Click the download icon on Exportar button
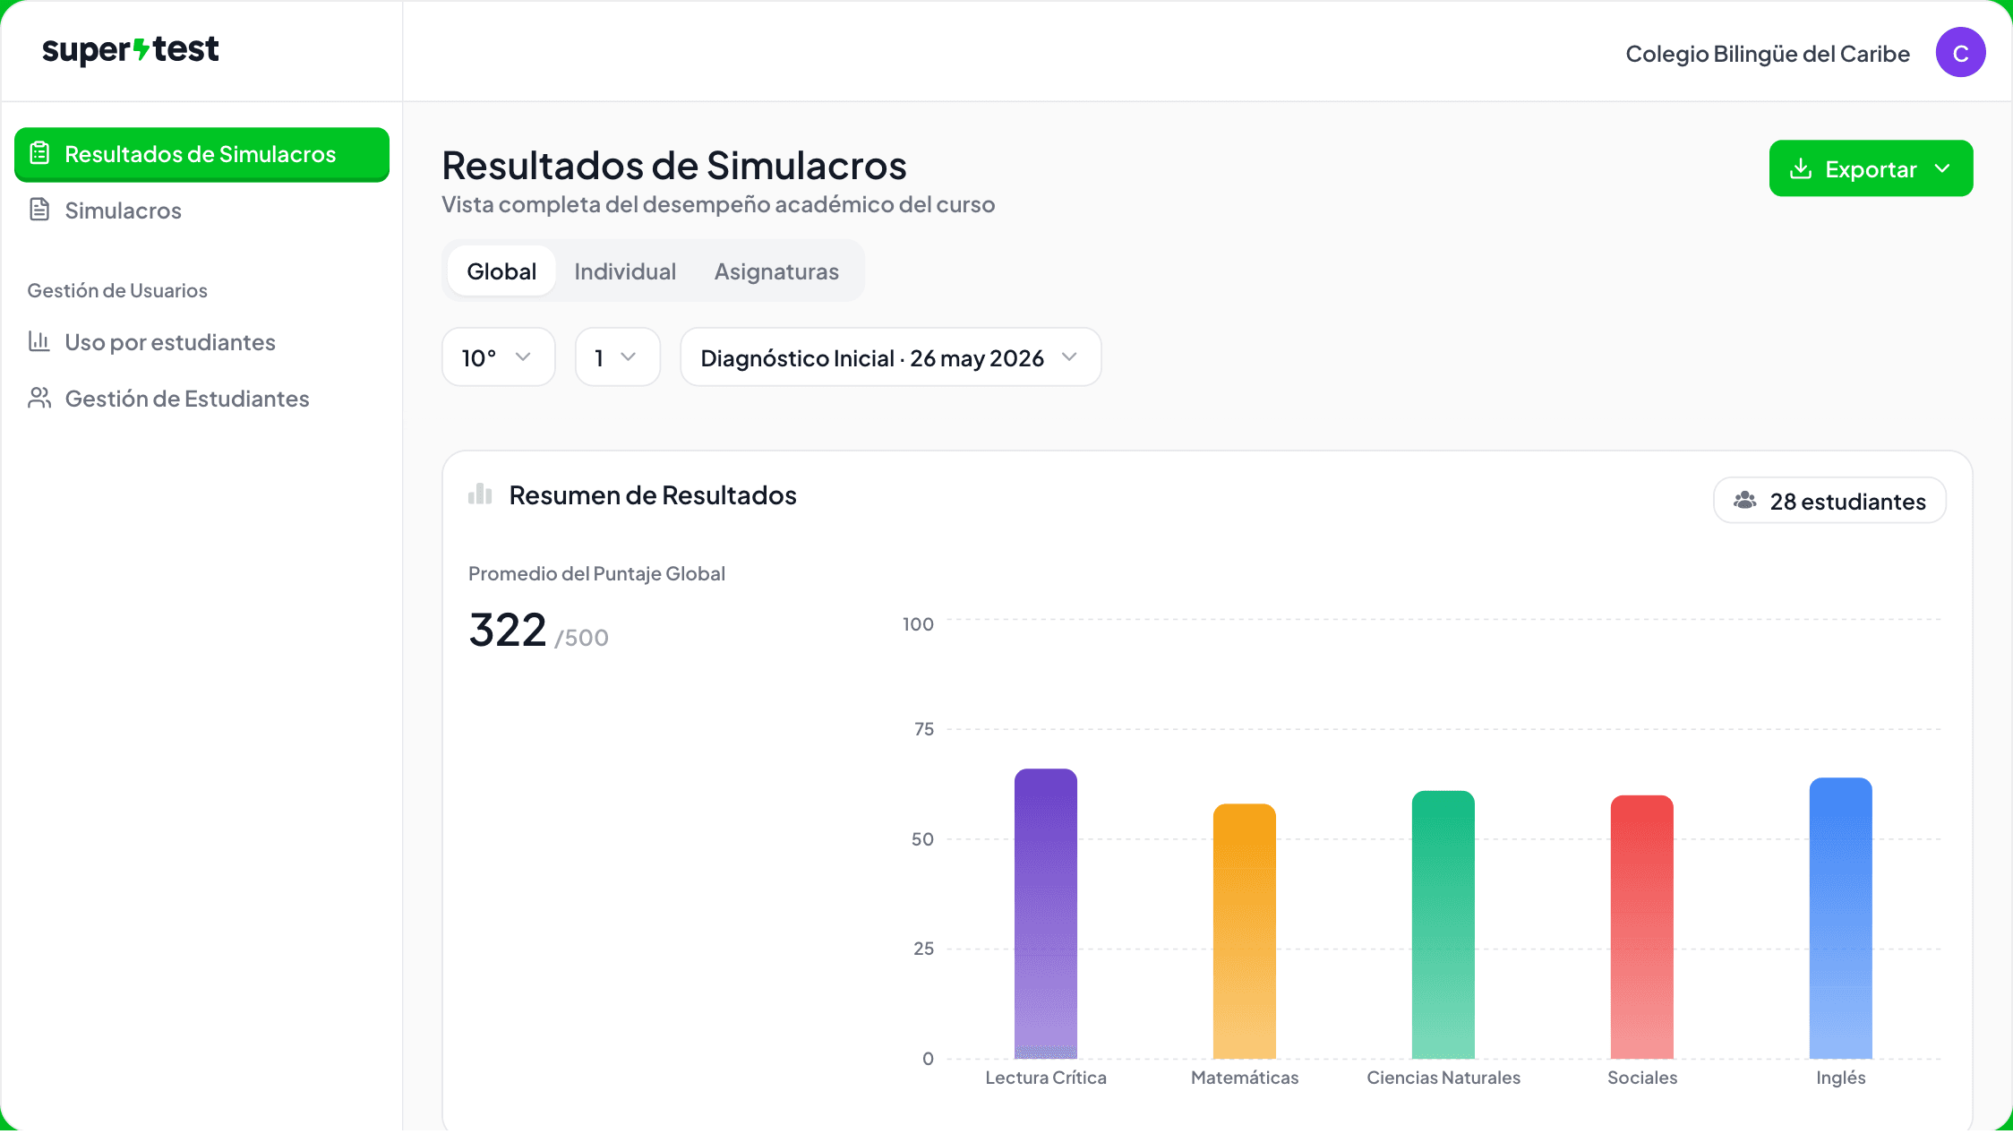Screen dimensions: 2013x1134 1801,168
